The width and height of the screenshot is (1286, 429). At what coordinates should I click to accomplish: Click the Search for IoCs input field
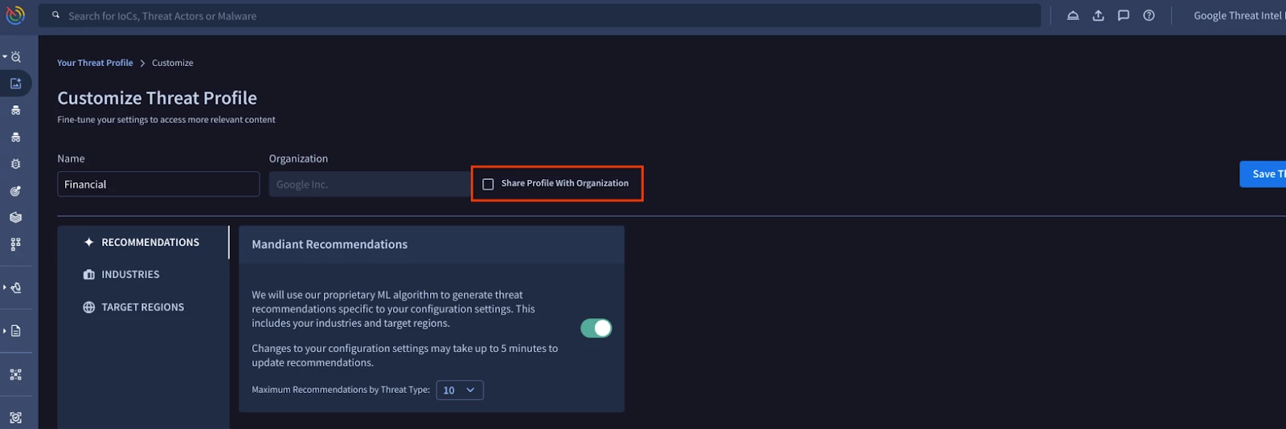pos(539,16)
